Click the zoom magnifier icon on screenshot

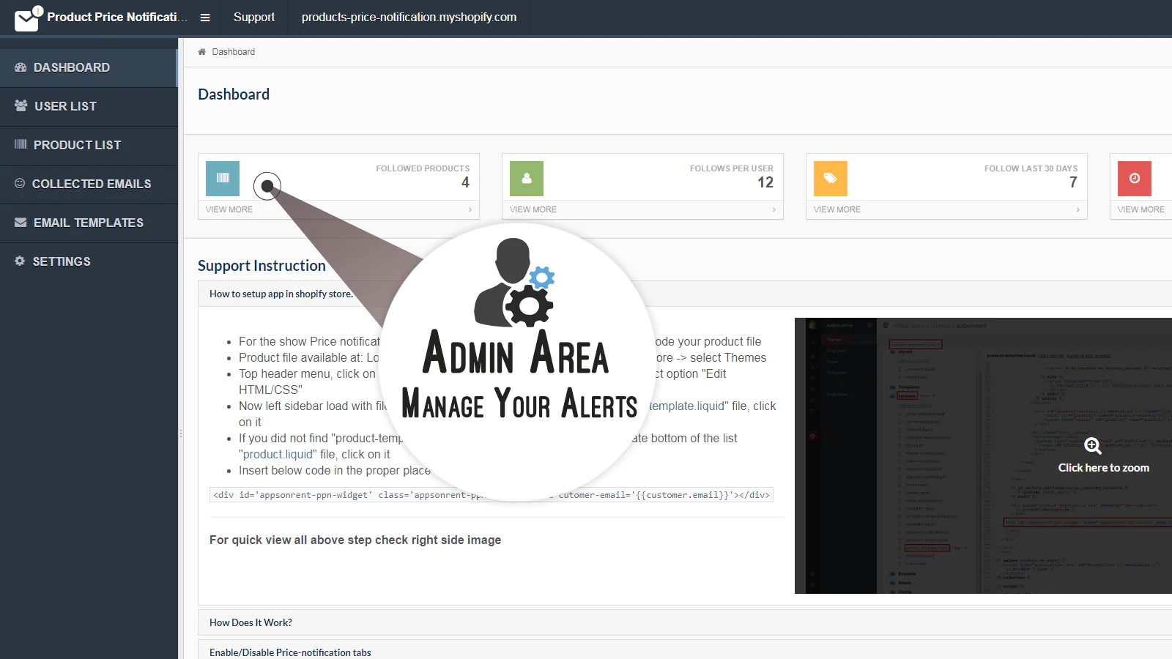(1093, 446)
